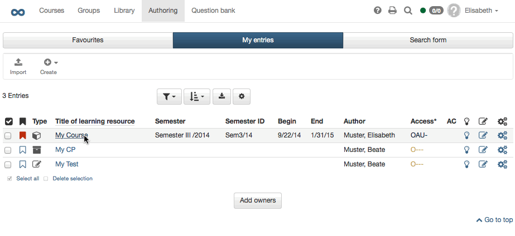
Task: Click lightbulb icon for My CP row
Action: point(467,150)
